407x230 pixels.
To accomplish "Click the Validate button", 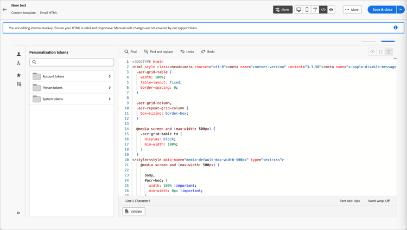I will pyautogui.click(x=133, y=212).
